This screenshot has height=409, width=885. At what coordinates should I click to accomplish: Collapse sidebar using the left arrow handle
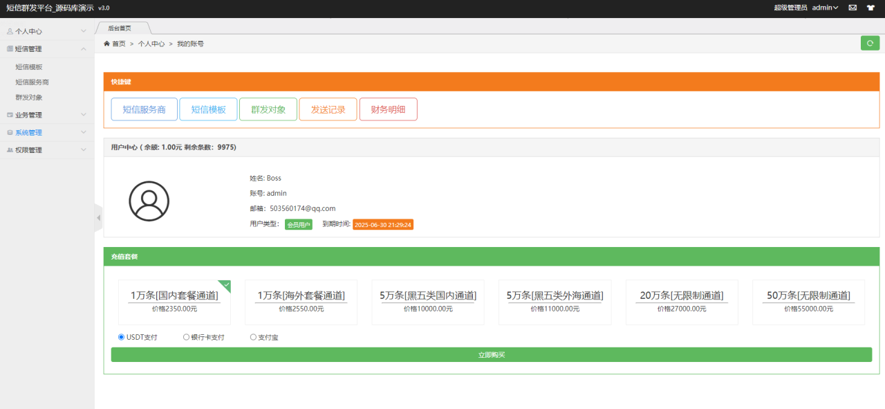tap(98, 217)
